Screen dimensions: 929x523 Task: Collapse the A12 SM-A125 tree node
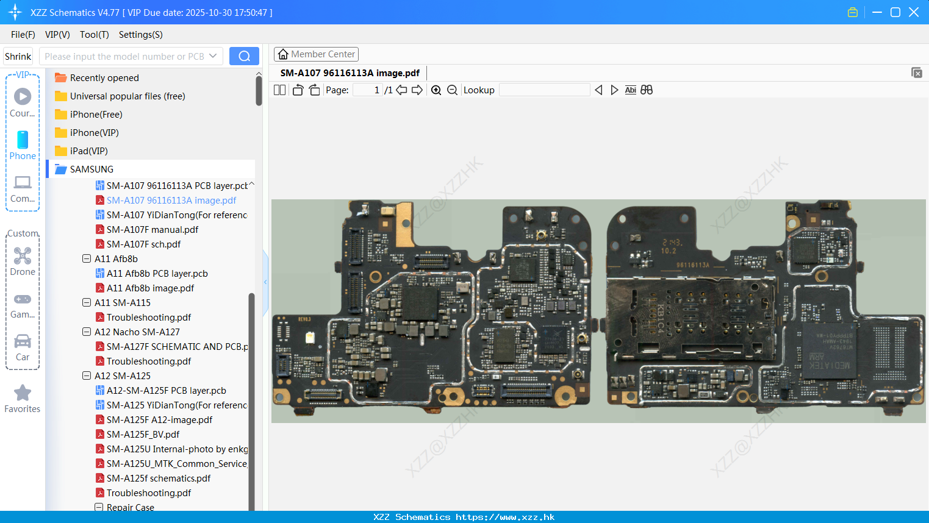[x=87, y=375]
